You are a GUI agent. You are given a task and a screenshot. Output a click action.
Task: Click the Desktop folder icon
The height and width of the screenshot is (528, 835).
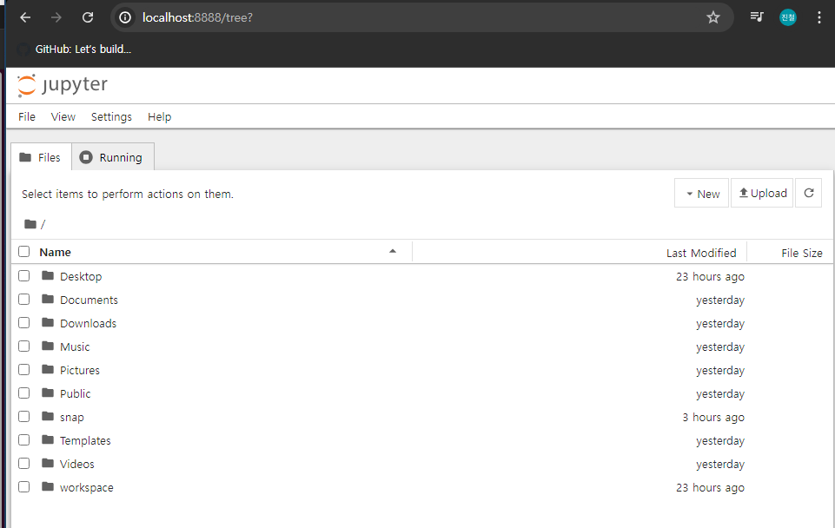pos(48,275)
